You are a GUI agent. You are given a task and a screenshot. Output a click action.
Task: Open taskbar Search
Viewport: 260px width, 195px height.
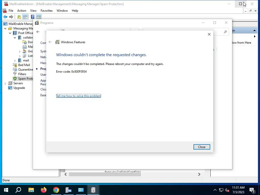18,190
